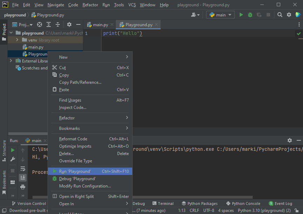Toggle the Project tool window sidebar tab
The height and width of the screenshot is (214, 303).
click(4, 30)
